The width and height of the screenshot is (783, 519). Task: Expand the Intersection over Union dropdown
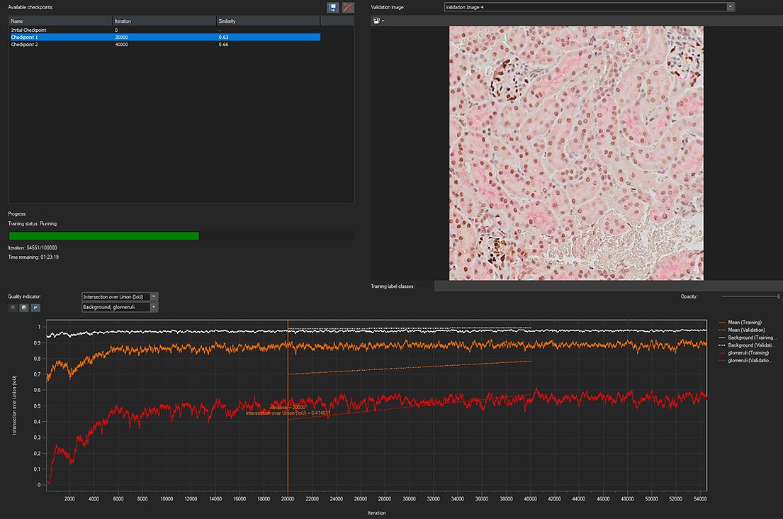(154, 296)
